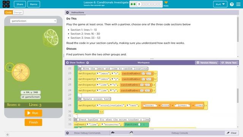This screenshot has width=243, height=137.
Task: Clear the debug console
Action: point(232,133)
